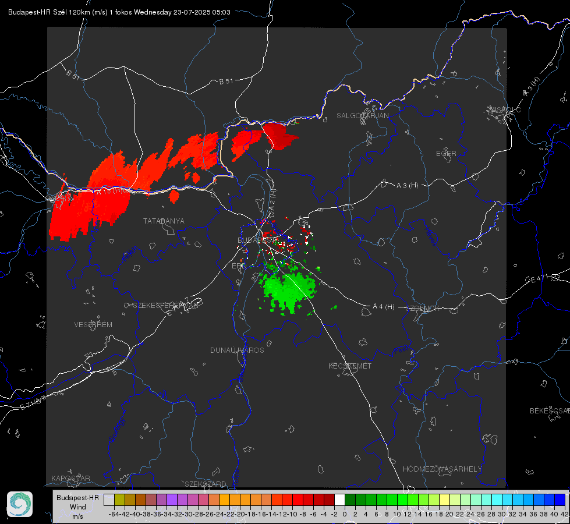Click the header text showing radar date and time

[x=119, y=12]
